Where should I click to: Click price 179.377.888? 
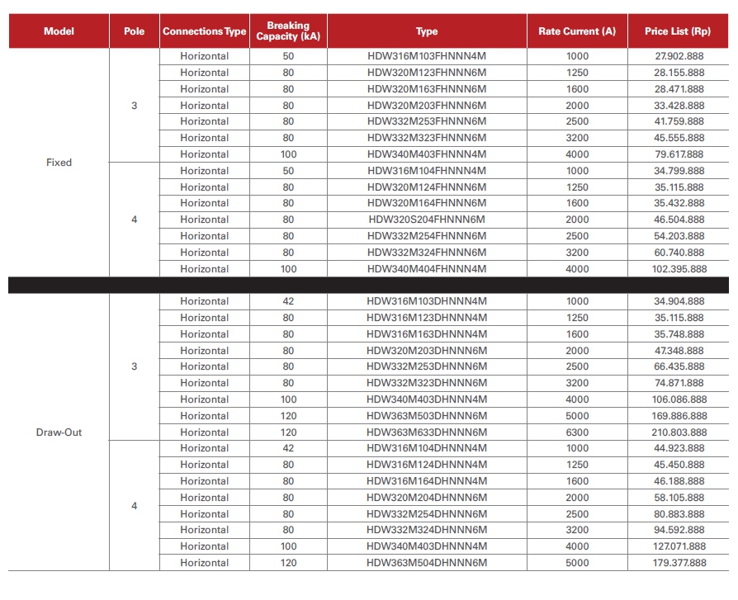coord(679,562)
